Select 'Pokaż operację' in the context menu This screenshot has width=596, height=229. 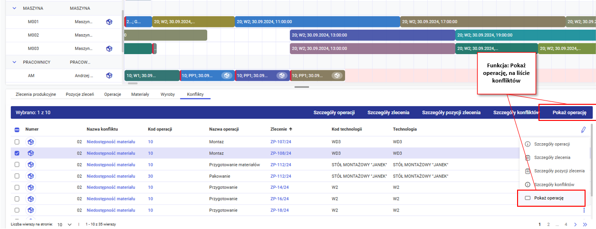(x=549, y=198)
